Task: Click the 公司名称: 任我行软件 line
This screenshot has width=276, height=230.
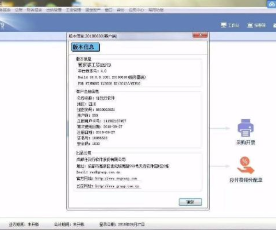Action: pos(96,98)
